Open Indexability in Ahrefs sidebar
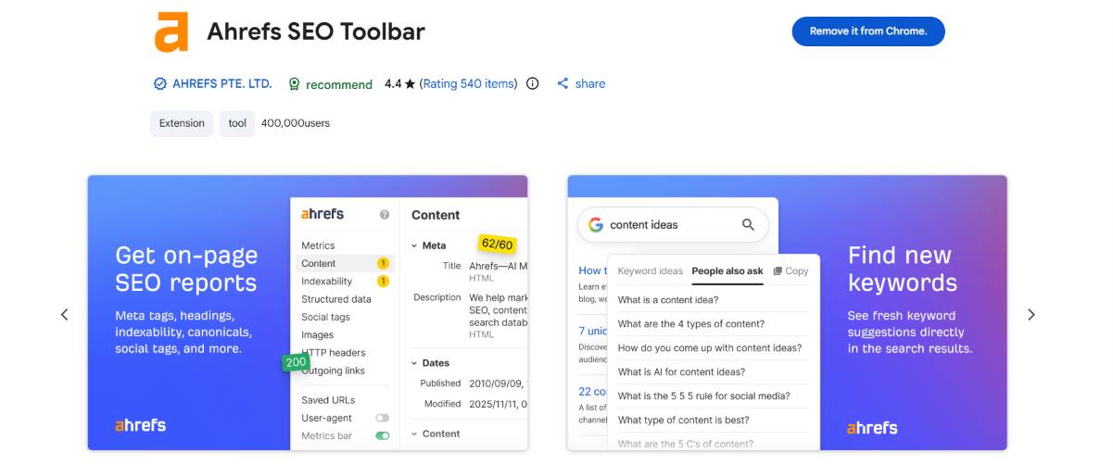The image size is (1113, 465). (326, 282)
